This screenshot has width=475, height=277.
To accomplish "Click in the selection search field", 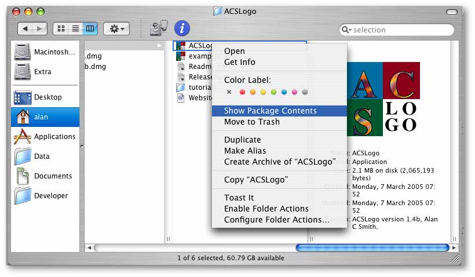I will click(400, 30).
